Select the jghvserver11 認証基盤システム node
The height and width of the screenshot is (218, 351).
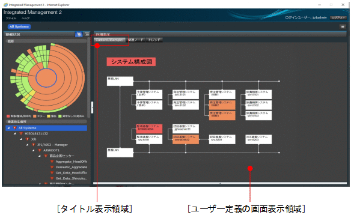(186, 129)
